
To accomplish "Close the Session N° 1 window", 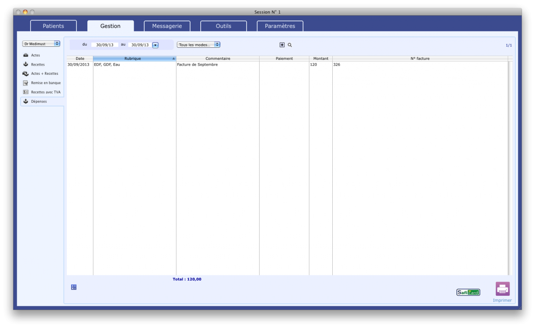I will (x=19, y=12).
